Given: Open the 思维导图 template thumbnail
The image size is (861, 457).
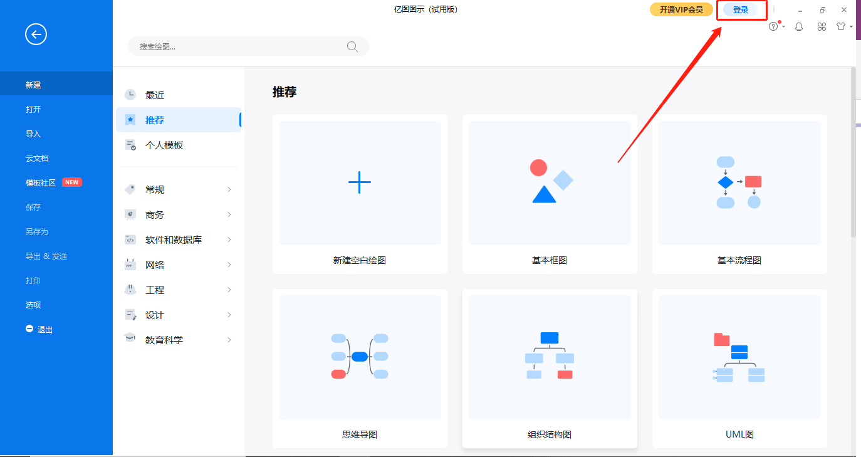Looking at the screenshot, I should 360,357.
